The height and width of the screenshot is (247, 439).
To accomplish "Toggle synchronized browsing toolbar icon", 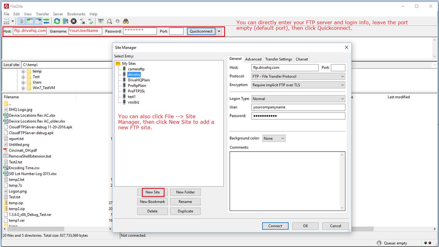I will coord(117,21).
